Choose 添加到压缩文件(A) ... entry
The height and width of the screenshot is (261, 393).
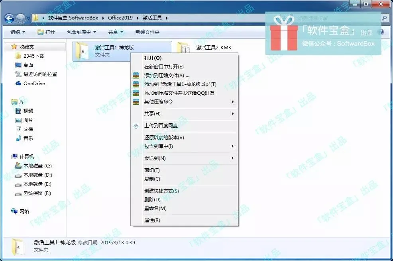click(185, 75)
